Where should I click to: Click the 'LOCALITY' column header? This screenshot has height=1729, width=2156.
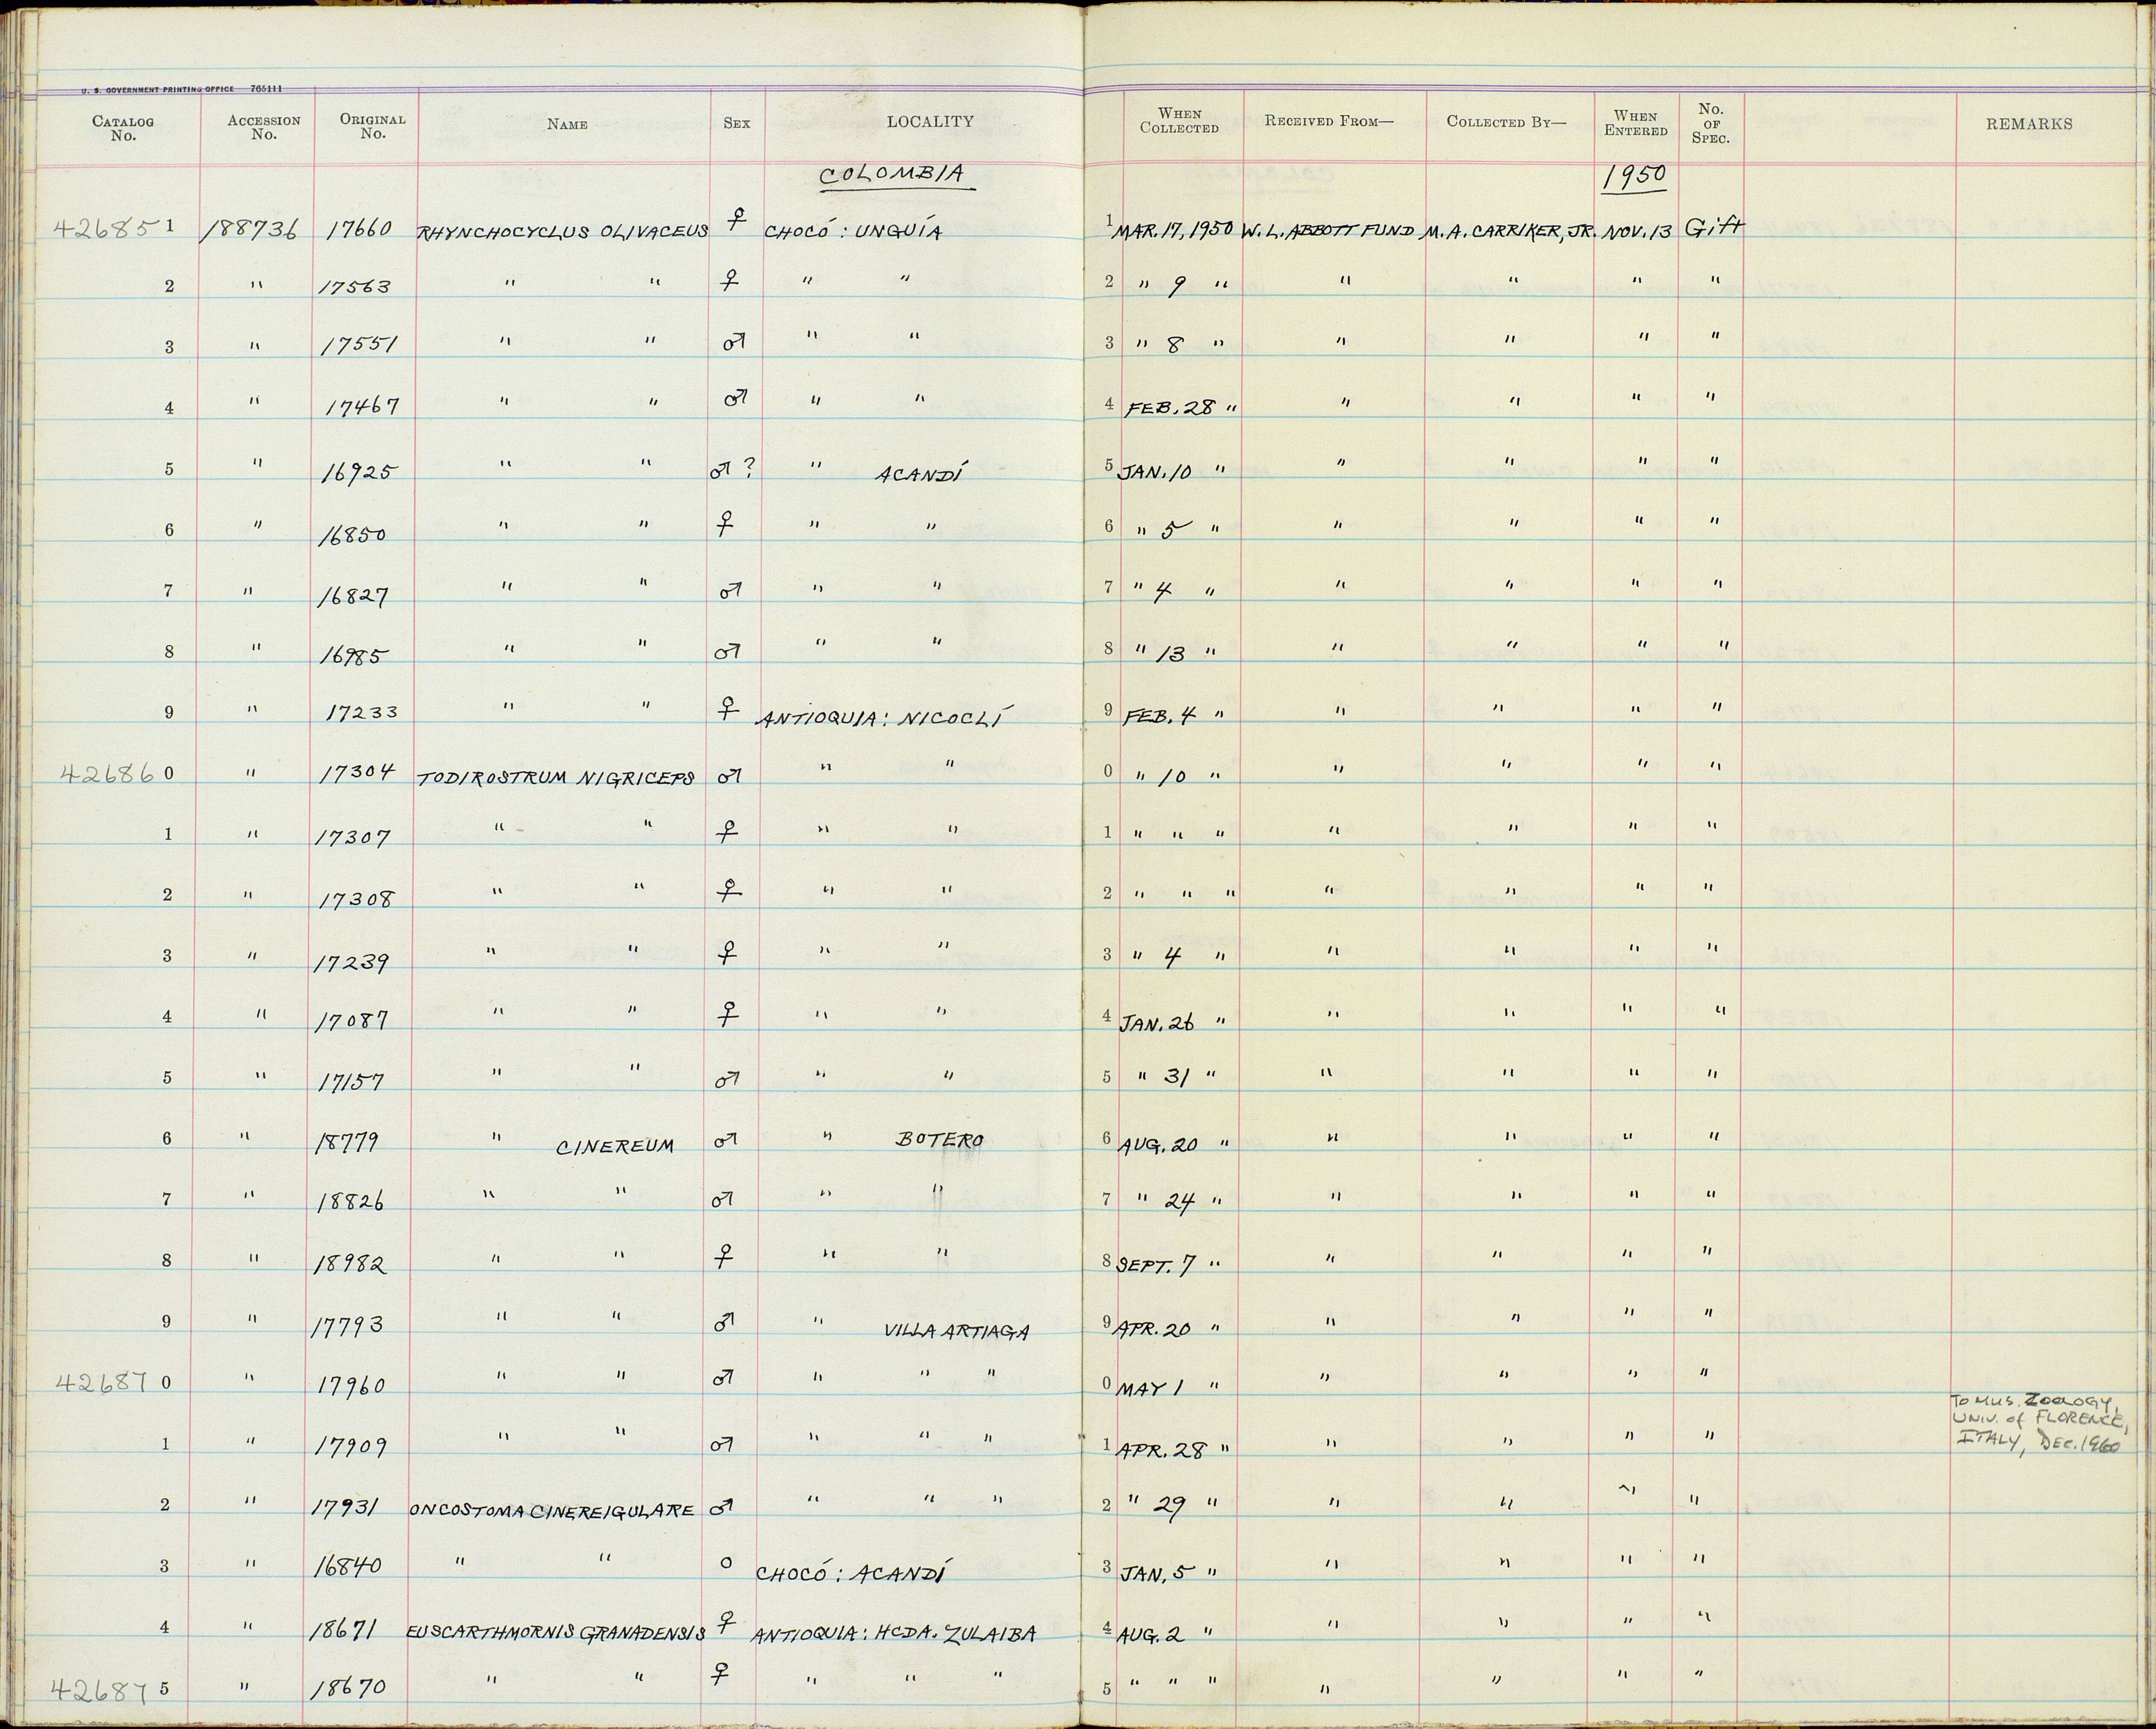pyautogui.click(x=930, y=122)
